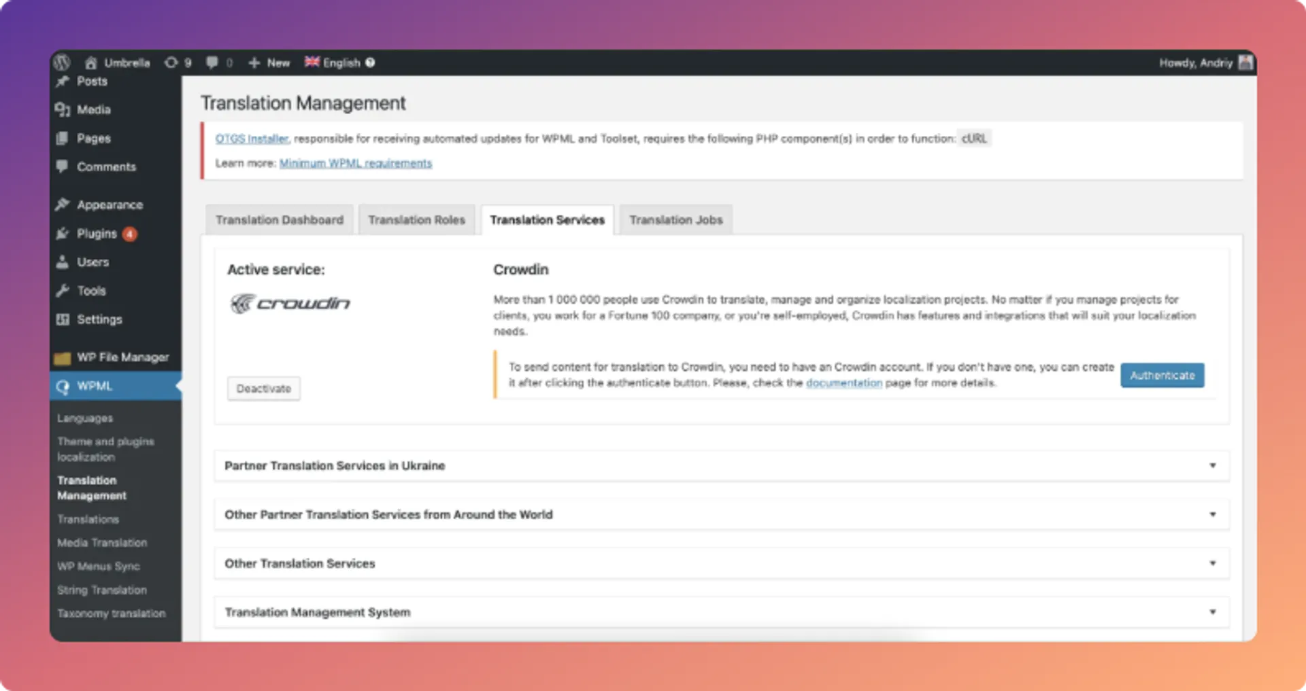Open the updates icon showing 9
Viewport: 1306px width, 691px height.
(x=171, y=63)
